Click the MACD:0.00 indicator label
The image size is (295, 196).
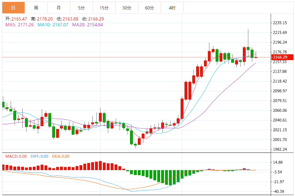click(x=16, y=156)
